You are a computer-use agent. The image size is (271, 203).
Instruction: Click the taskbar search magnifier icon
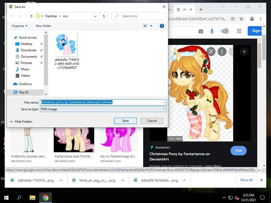19,198
